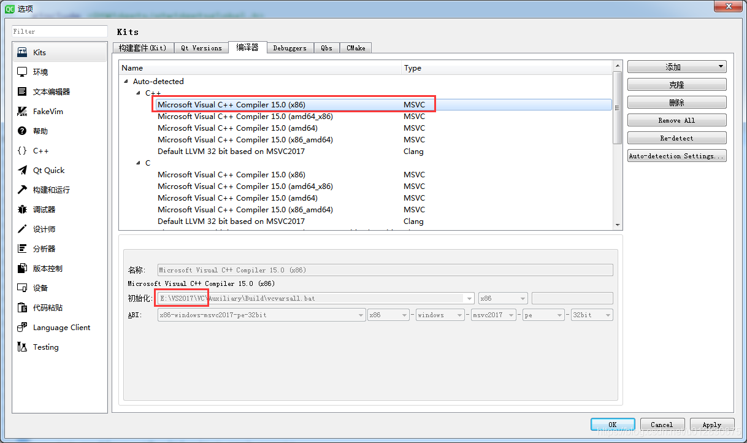Open the 构建和运行 hammer icon

pos(22,190)
